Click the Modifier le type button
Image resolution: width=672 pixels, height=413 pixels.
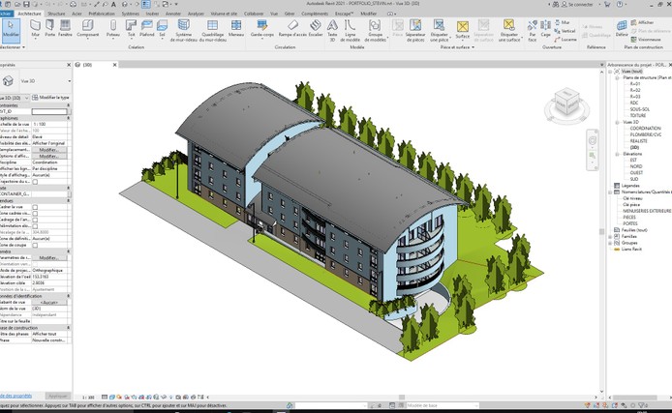coord(55,98)
